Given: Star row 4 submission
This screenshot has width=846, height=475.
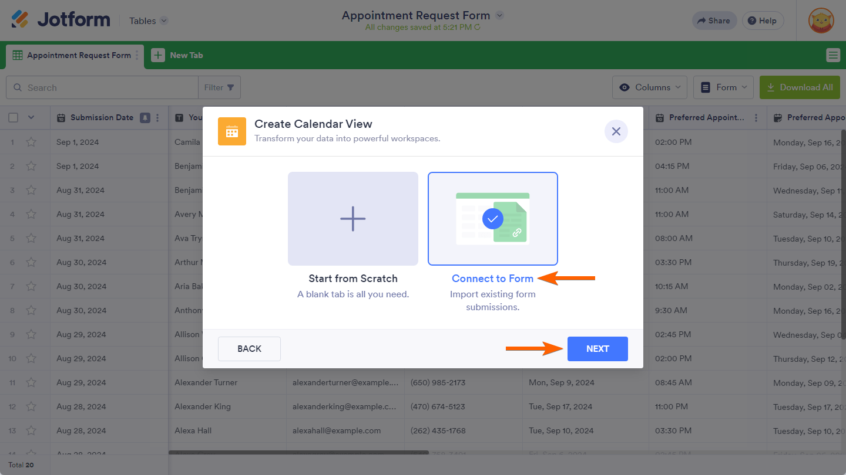Looking at the screenshot, I should click(x=31, y=214).
